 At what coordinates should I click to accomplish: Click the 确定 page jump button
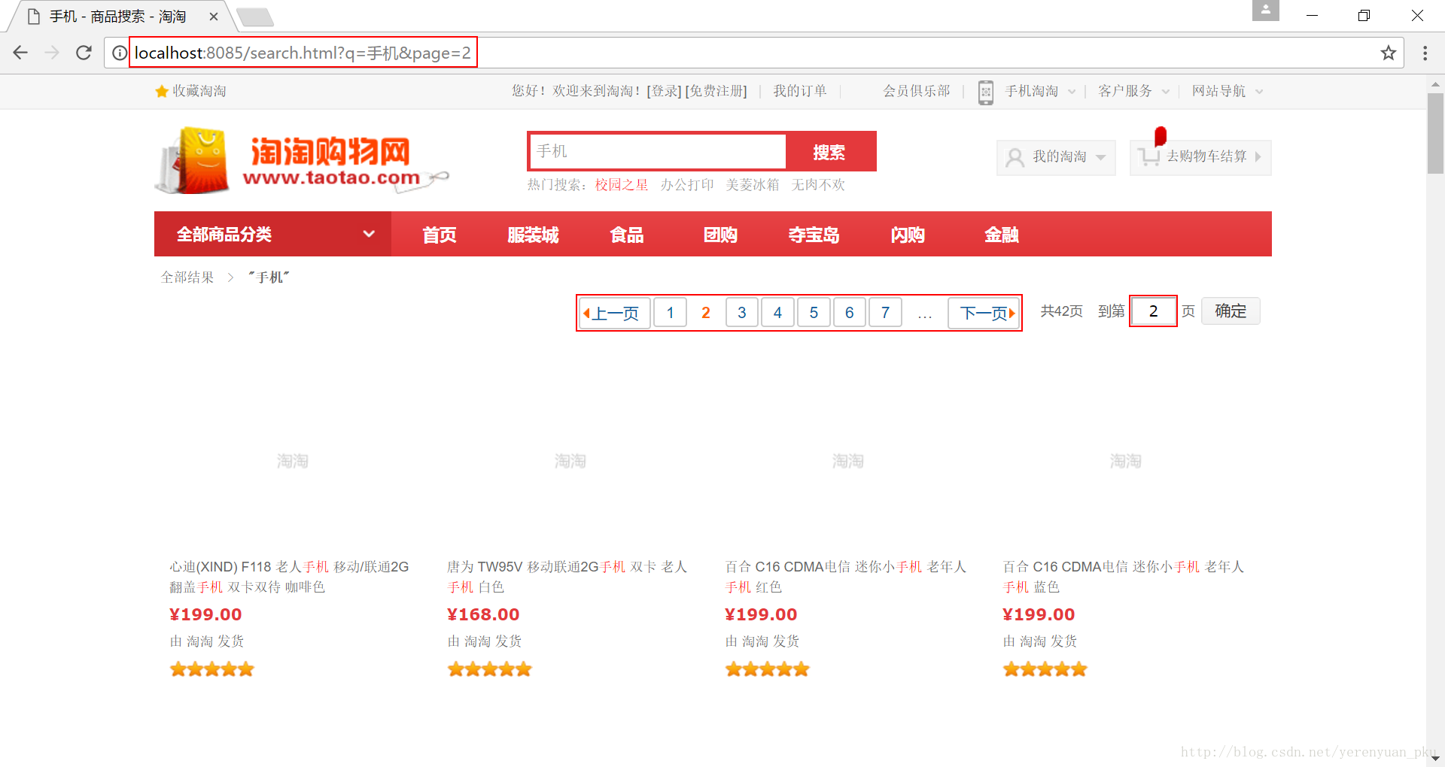coord(1231,311)
